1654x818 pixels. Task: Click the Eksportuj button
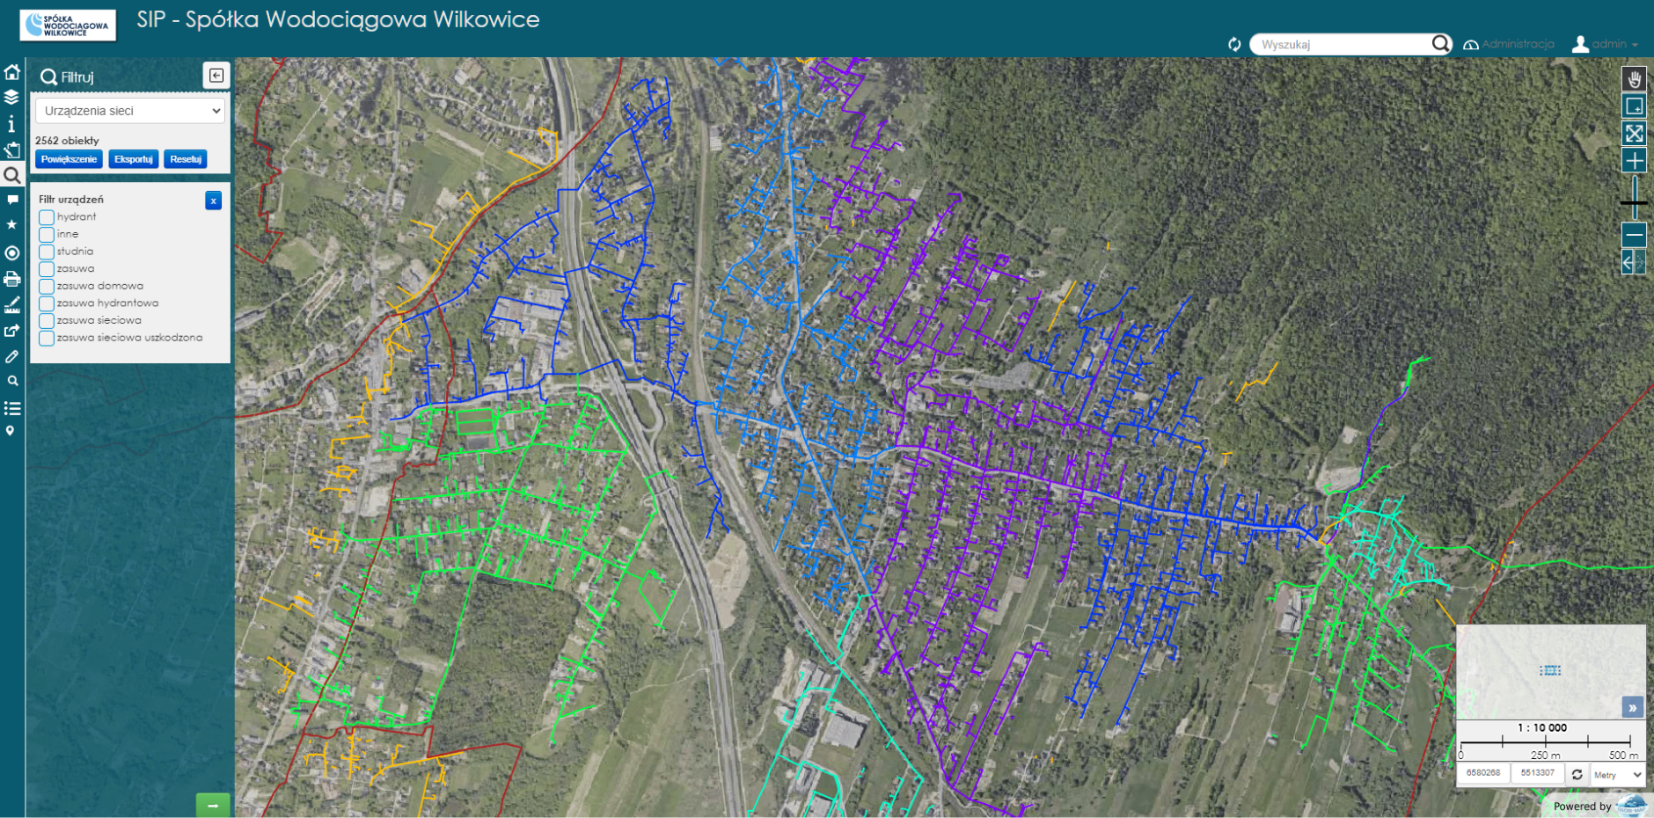pos(134,159)
